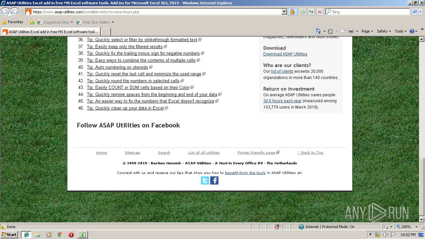Click the Compatibility View icon
This screenshot has width=425, height=239.
302,12
